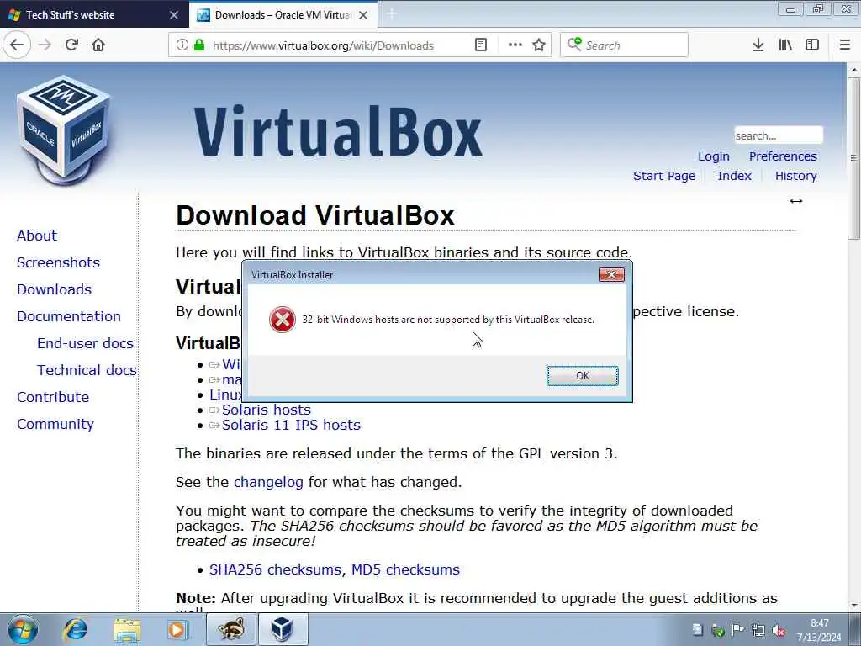Open a new tab with plus button
The width and height of the screenshot is (861, 646).
tap(392, 15)
